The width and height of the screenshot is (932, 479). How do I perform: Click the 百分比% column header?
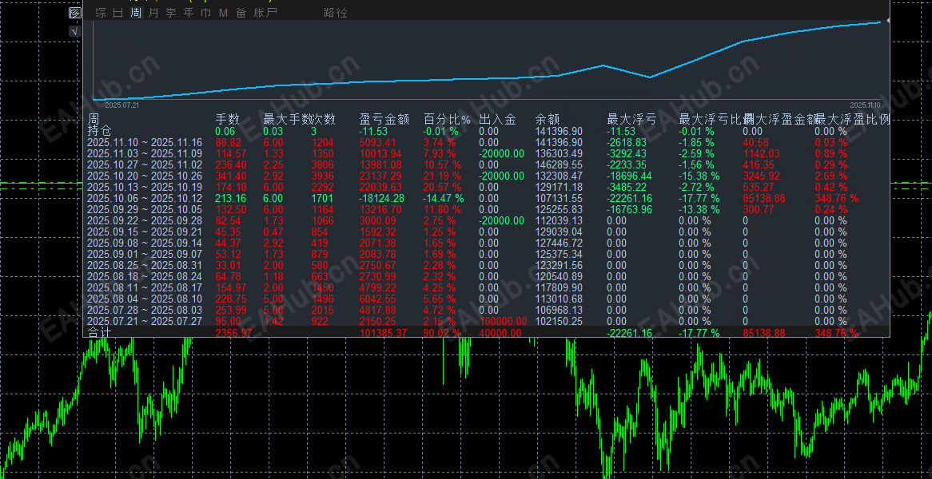(x=447, y=119)
